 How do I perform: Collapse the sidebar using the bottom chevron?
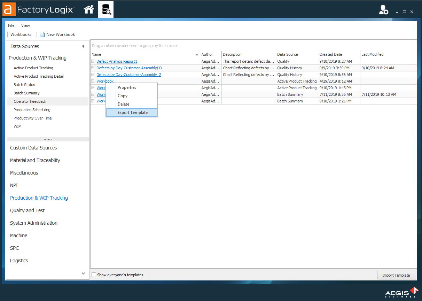[x=83, y=273]
